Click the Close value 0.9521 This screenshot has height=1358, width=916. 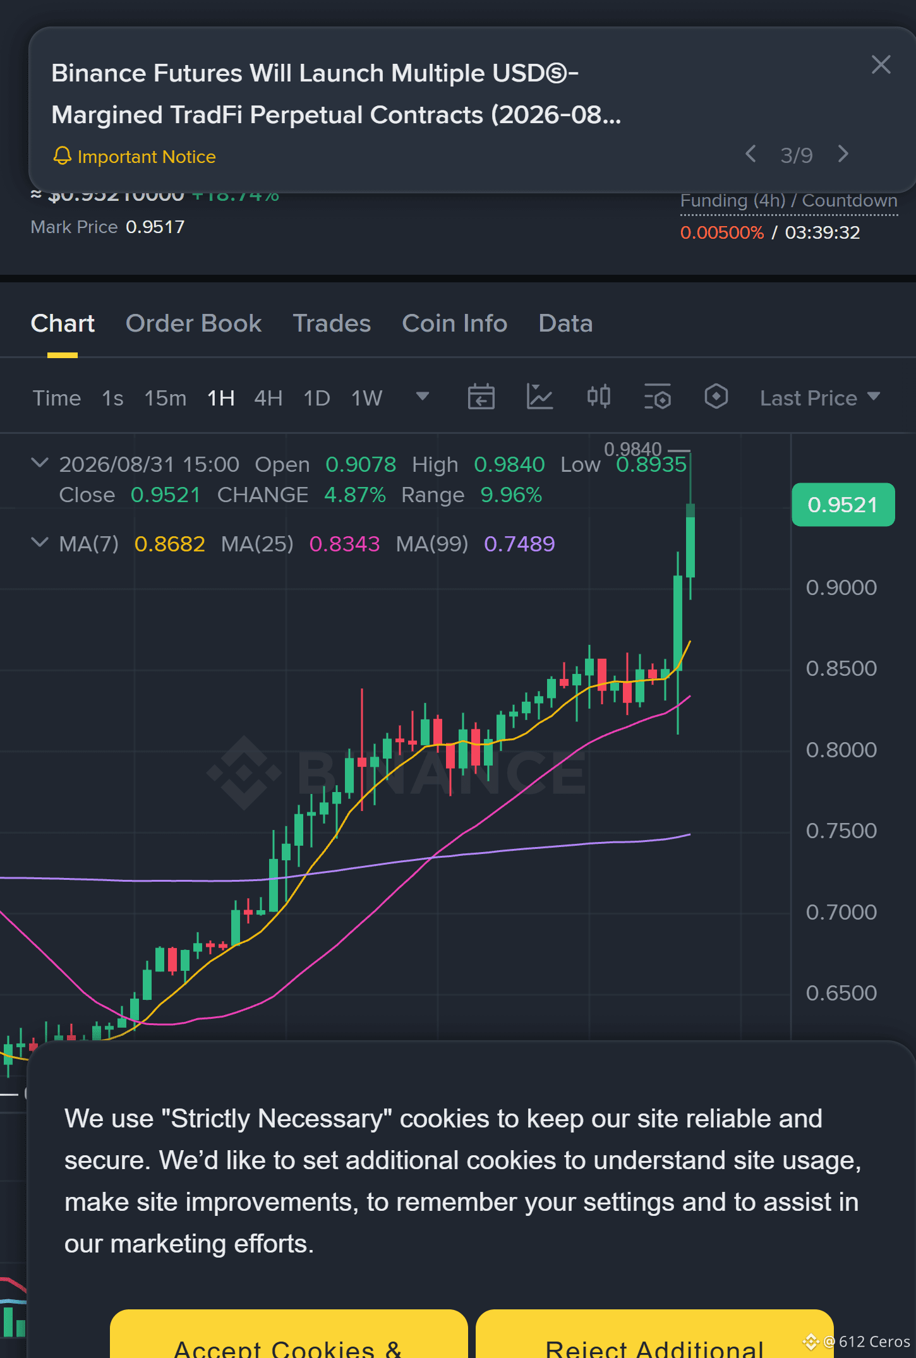[166, 495]
